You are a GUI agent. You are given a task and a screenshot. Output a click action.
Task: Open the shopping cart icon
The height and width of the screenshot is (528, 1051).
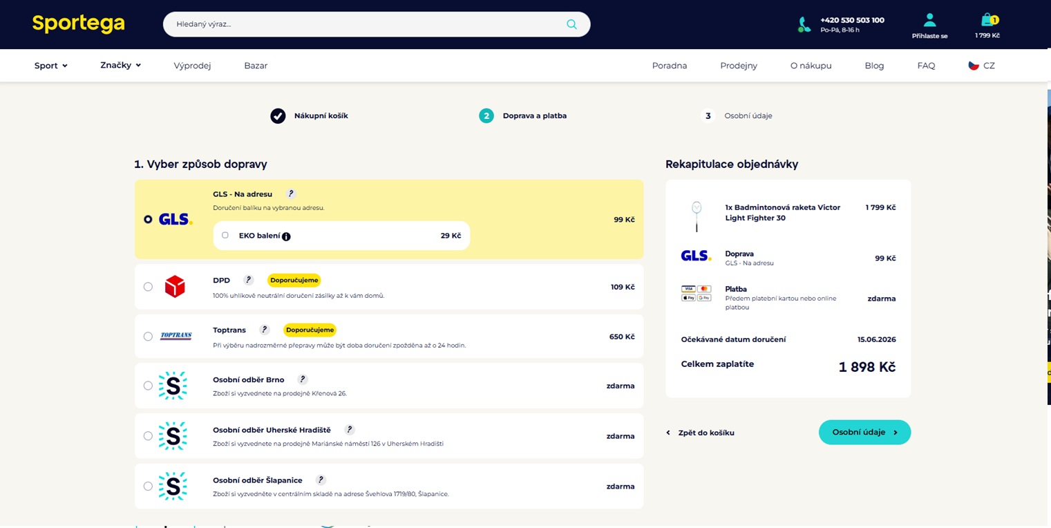point(988,20)
